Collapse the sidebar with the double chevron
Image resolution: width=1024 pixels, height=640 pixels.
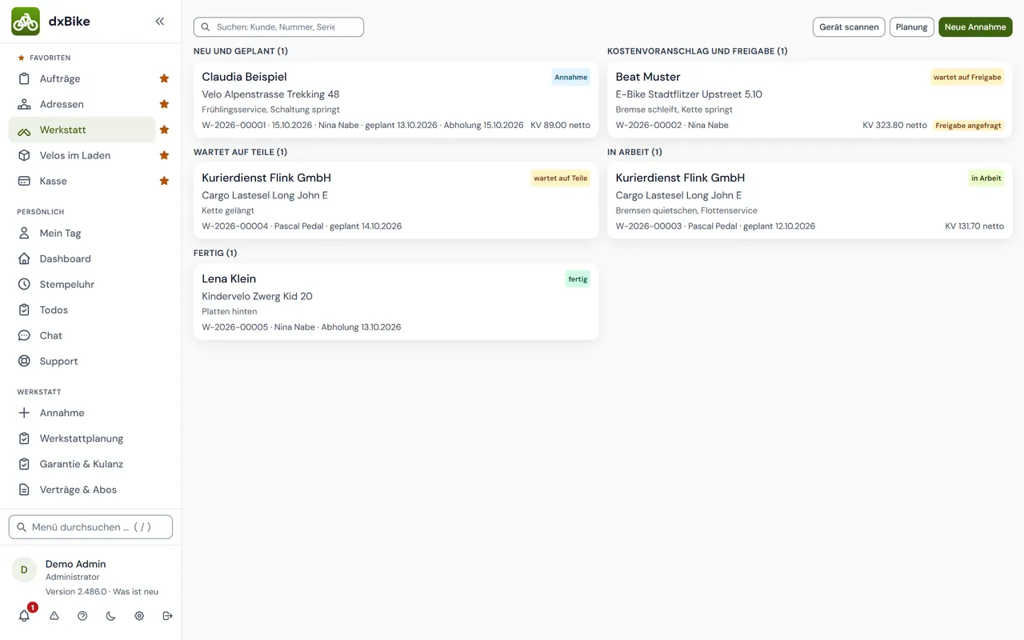click(160, 22)
